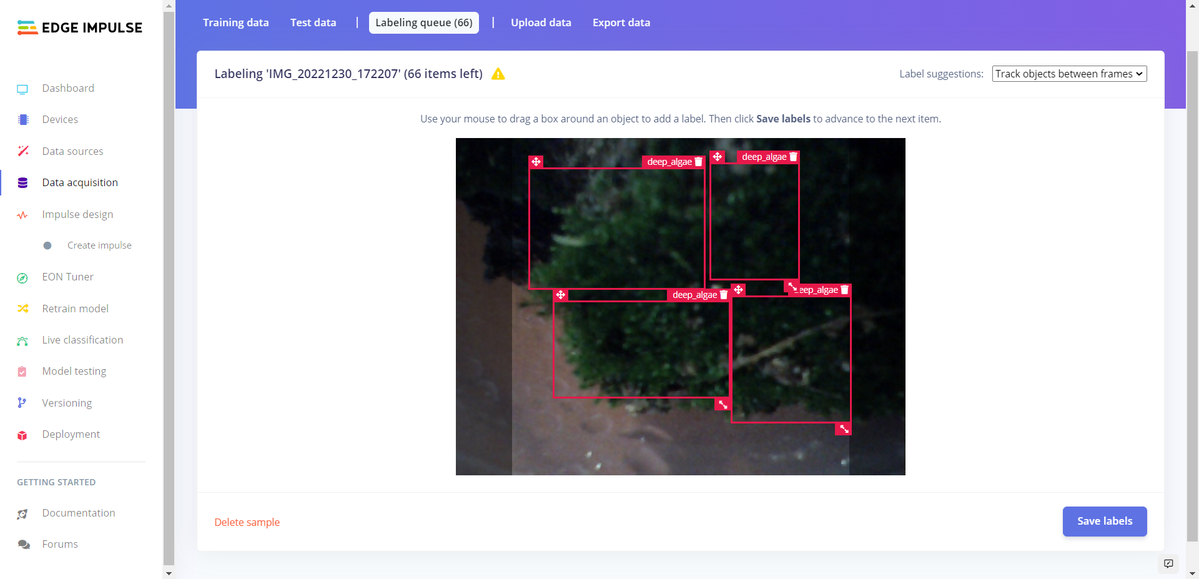Open the feedback chat icon at bottom right

[1168, 563]
